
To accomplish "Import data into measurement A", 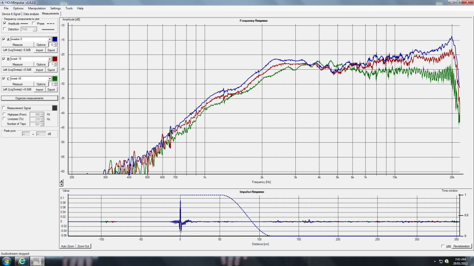I will pyautogui.click(x=40, y=50).
